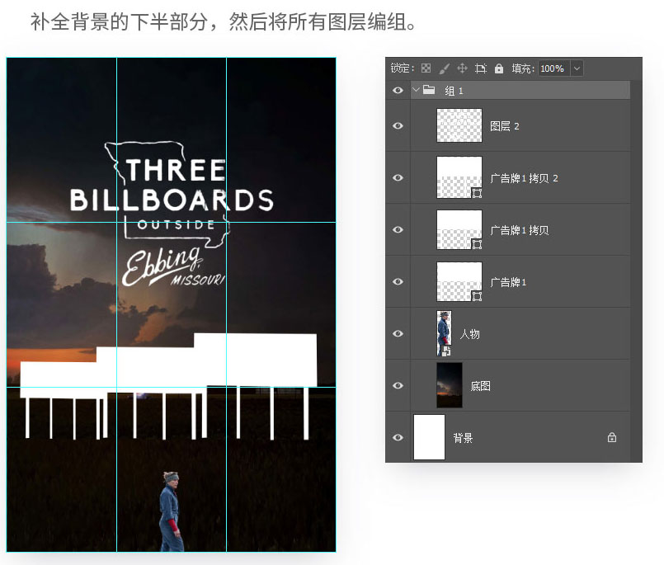The height and width of the screenshot is (565, 664).
Task: Hide the 广告牌1 layer
Action: (398, 281)
